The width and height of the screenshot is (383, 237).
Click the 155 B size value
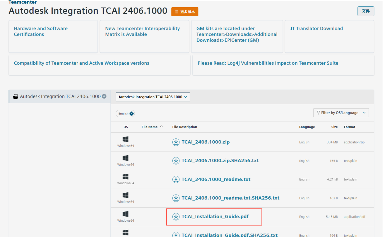(x=334, y=161)
